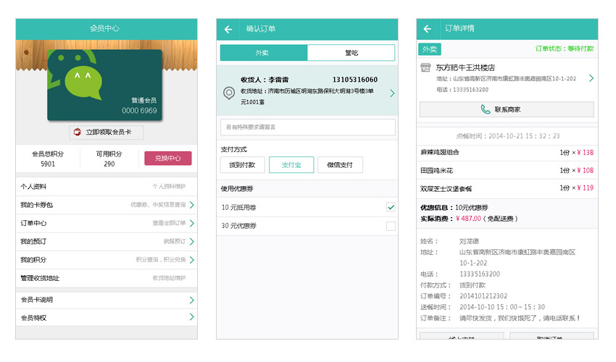The image size is (616, 362).
Task: Tap the green membership card image
Action: 104,85
